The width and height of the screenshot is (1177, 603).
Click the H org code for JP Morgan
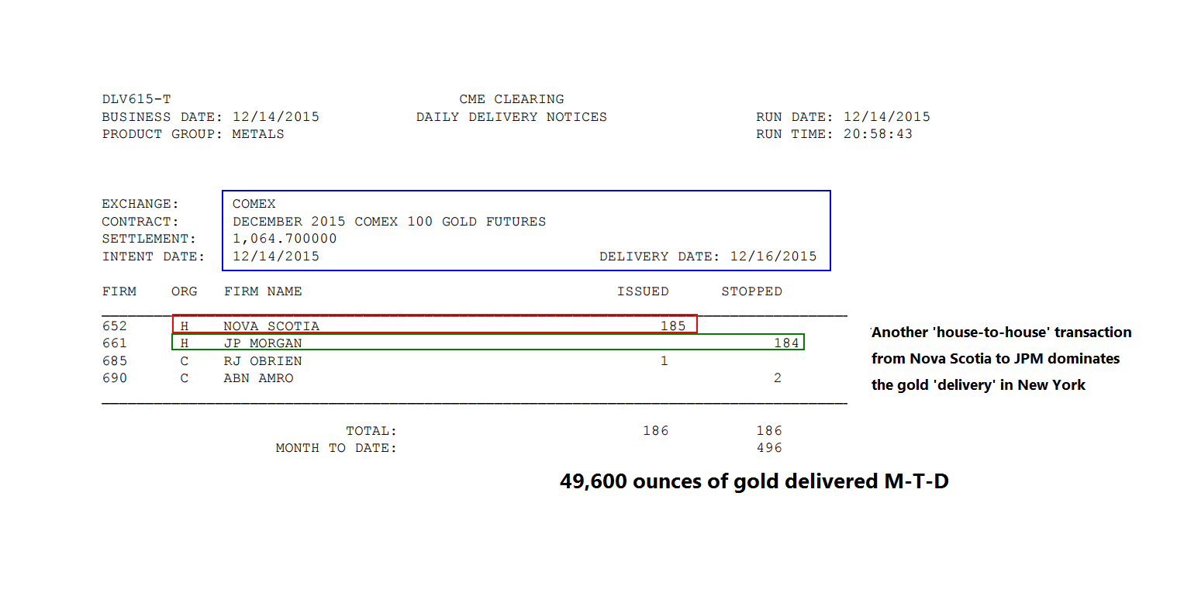point(185,343)
